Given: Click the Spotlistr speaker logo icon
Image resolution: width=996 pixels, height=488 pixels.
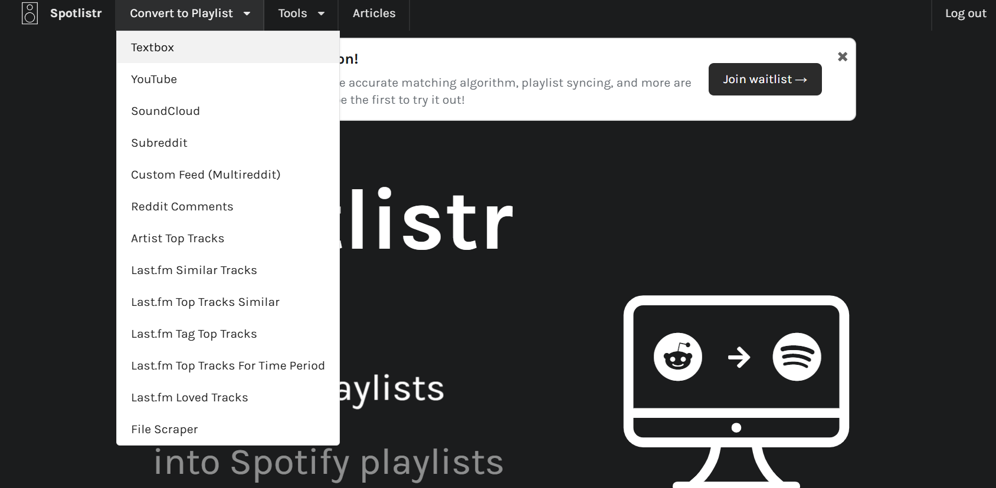Looking at the screenshot, I should pyautogui.click(x=30, y=14).
